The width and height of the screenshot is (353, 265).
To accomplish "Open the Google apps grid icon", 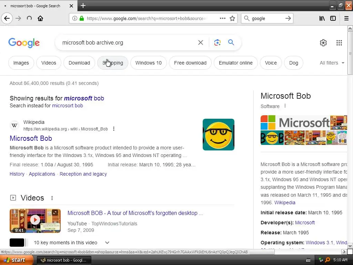I will point(339,42).
